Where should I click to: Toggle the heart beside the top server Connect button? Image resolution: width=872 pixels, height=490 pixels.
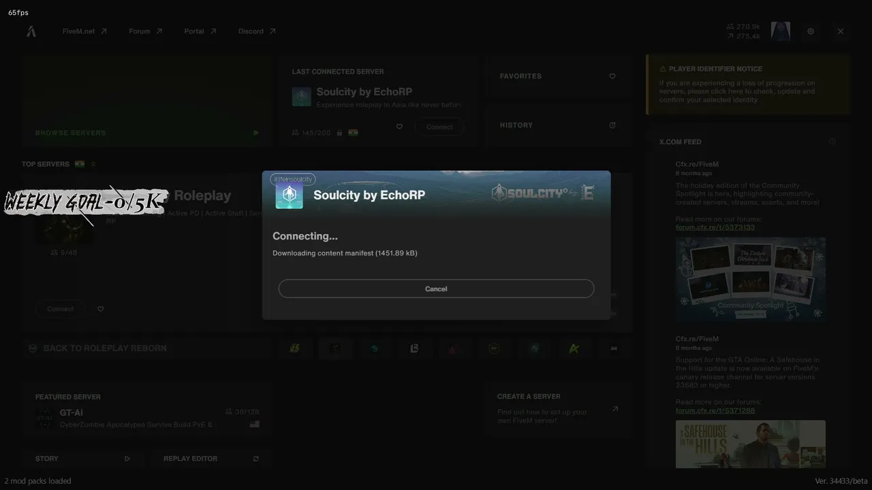pyautogui.click(x=100, y=309)
